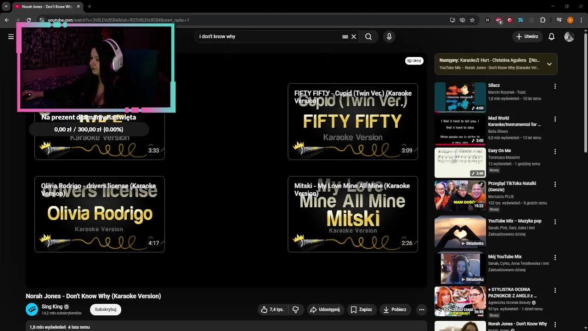Open Mój YouTube Mix title
The image size is (588, 331).
[505, 257]
